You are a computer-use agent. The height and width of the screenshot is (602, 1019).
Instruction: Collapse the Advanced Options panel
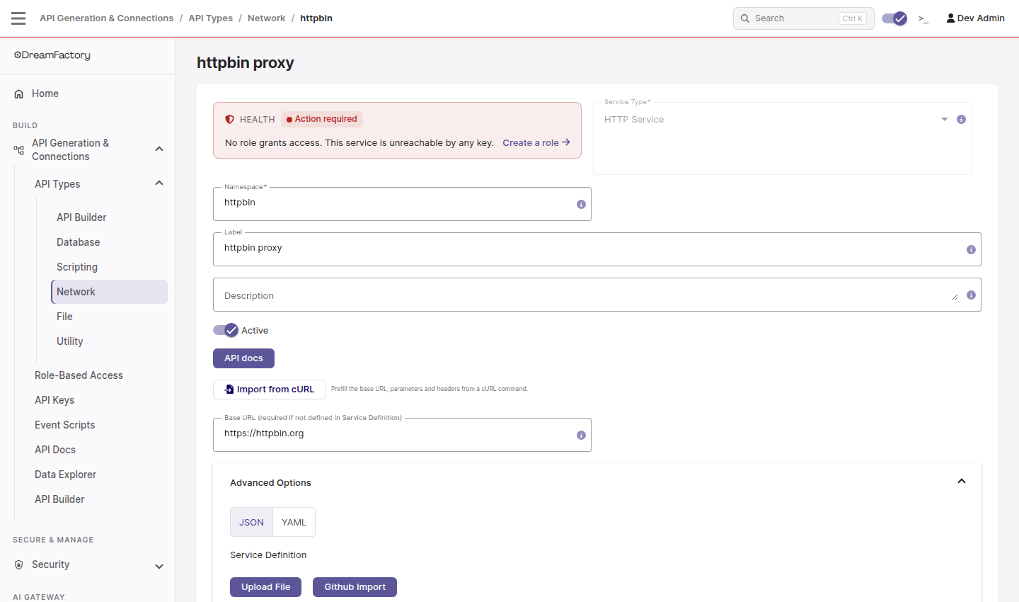point(962,482)
